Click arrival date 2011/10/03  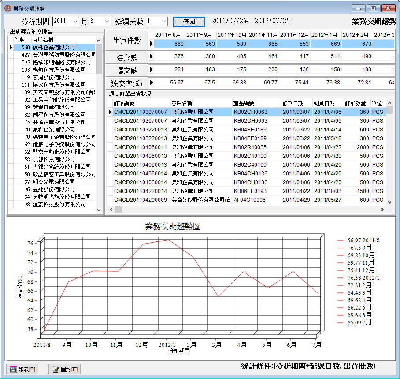(328, 191)
